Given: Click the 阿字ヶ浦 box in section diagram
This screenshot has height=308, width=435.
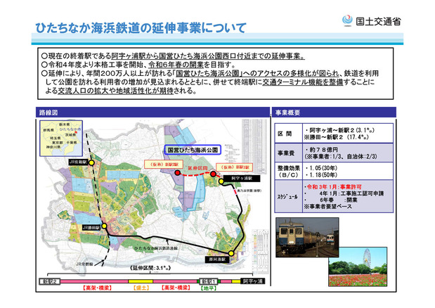Looking at the screenshot, I should pos(253,281).
